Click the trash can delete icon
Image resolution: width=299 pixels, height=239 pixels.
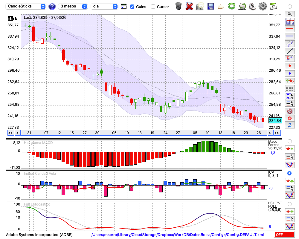pos(179,6)
